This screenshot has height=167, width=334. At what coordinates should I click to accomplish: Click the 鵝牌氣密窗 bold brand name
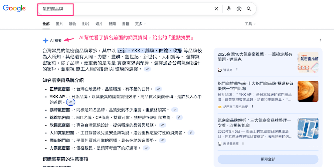(x=60, y=110)
